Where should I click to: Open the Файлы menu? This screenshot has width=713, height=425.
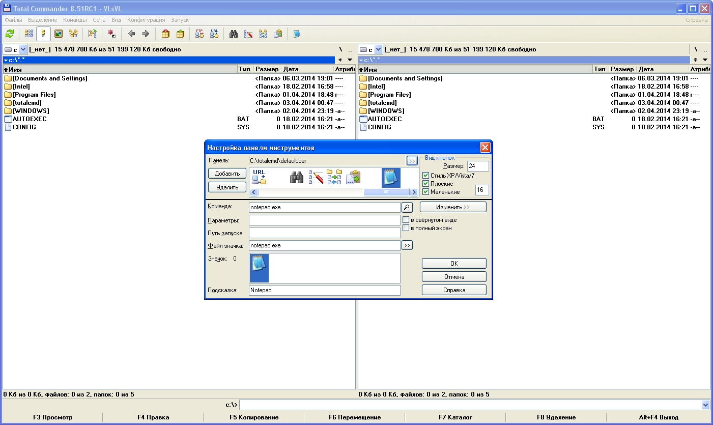pyautogui.click(x=13, y=20)
